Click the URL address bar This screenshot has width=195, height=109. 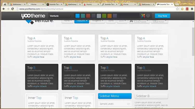[x=96, y=9]
